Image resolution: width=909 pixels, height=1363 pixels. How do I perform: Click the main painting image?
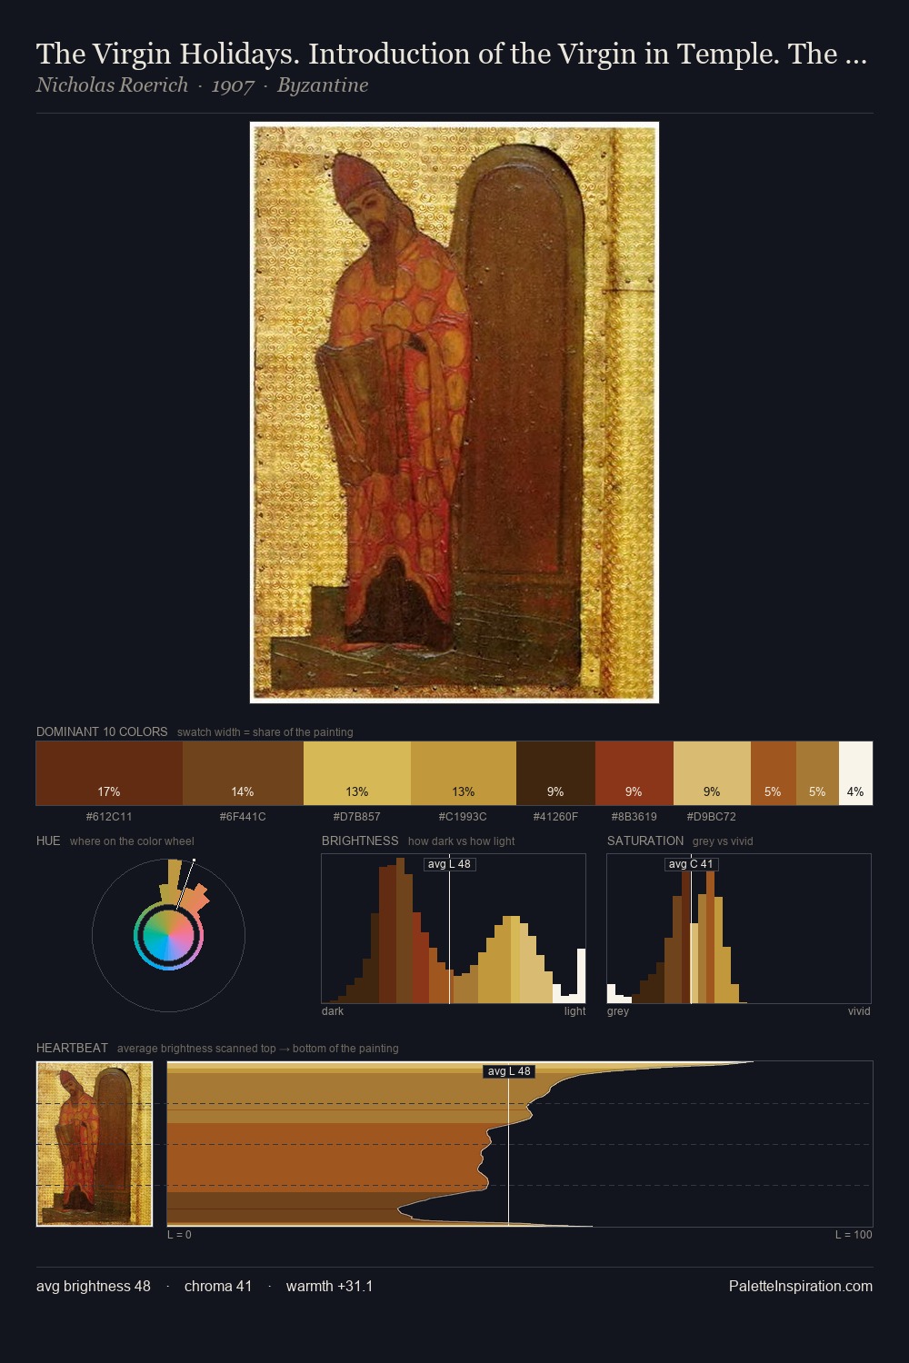454,413
